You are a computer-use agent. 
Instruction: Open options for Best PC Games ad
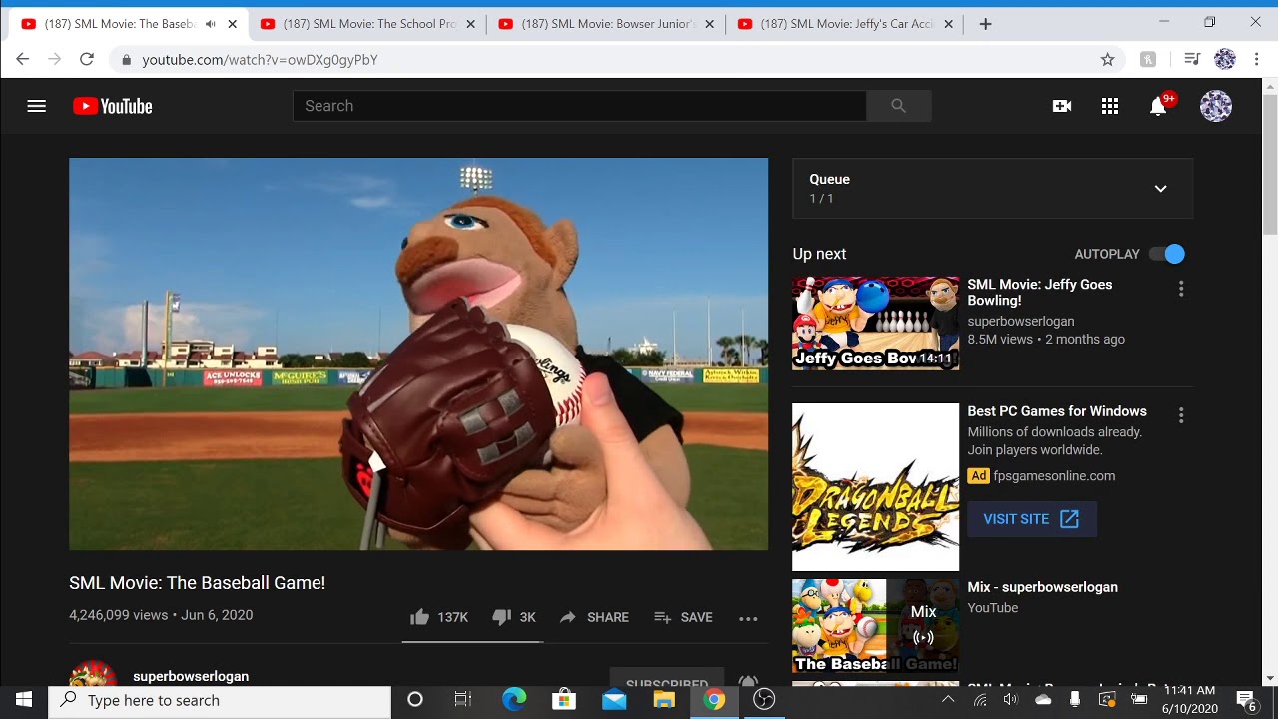click(x=1181, y=415)
